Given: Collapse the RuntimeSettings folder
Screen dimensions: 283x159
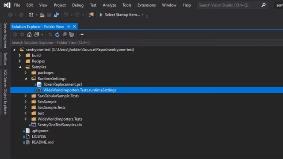Looking at the screenshot, I should [x=26, y=79].
